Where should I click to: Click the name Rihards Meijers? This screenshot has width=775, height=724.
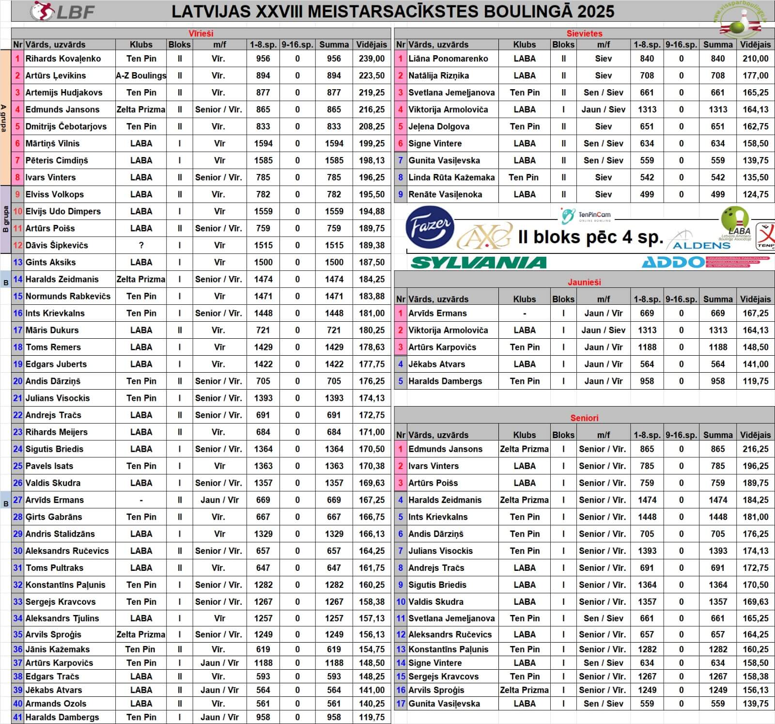pos(57,432)
